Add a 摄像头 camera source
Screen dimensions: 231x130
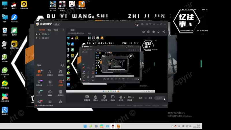(96, 98)
